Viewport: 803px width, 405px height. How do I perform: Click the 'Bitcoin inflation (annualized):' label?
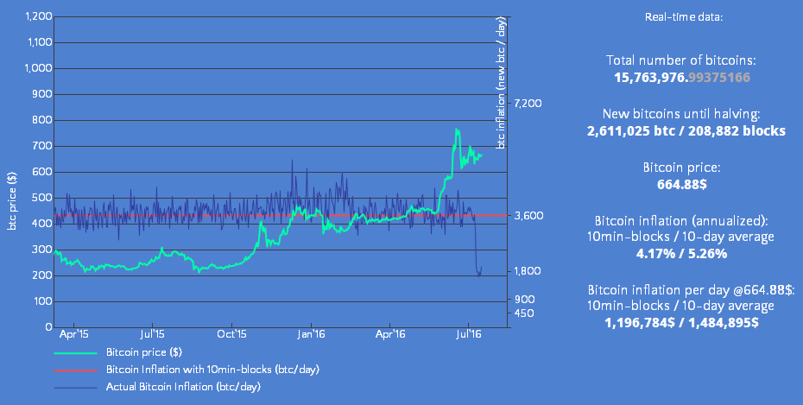tap(681, 221)
